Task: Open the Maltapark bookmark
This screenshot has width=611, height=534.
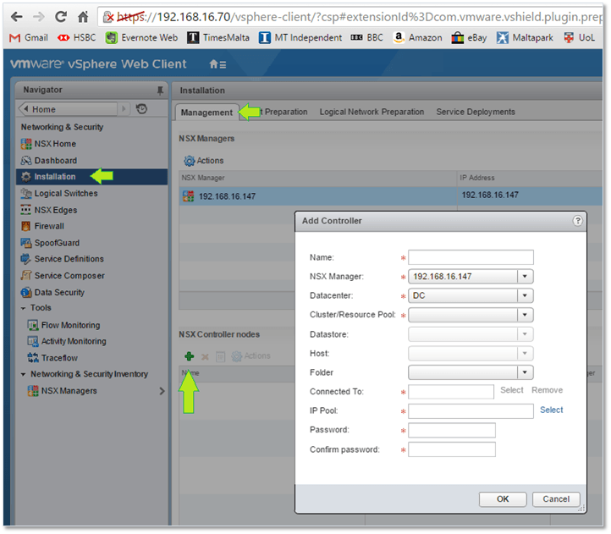Action: tap(525, 38)
